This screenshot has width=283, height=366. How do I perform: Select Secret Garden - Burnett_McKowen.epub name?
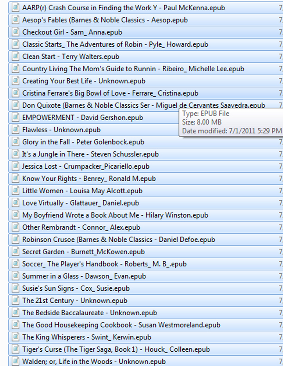(83, 251)
